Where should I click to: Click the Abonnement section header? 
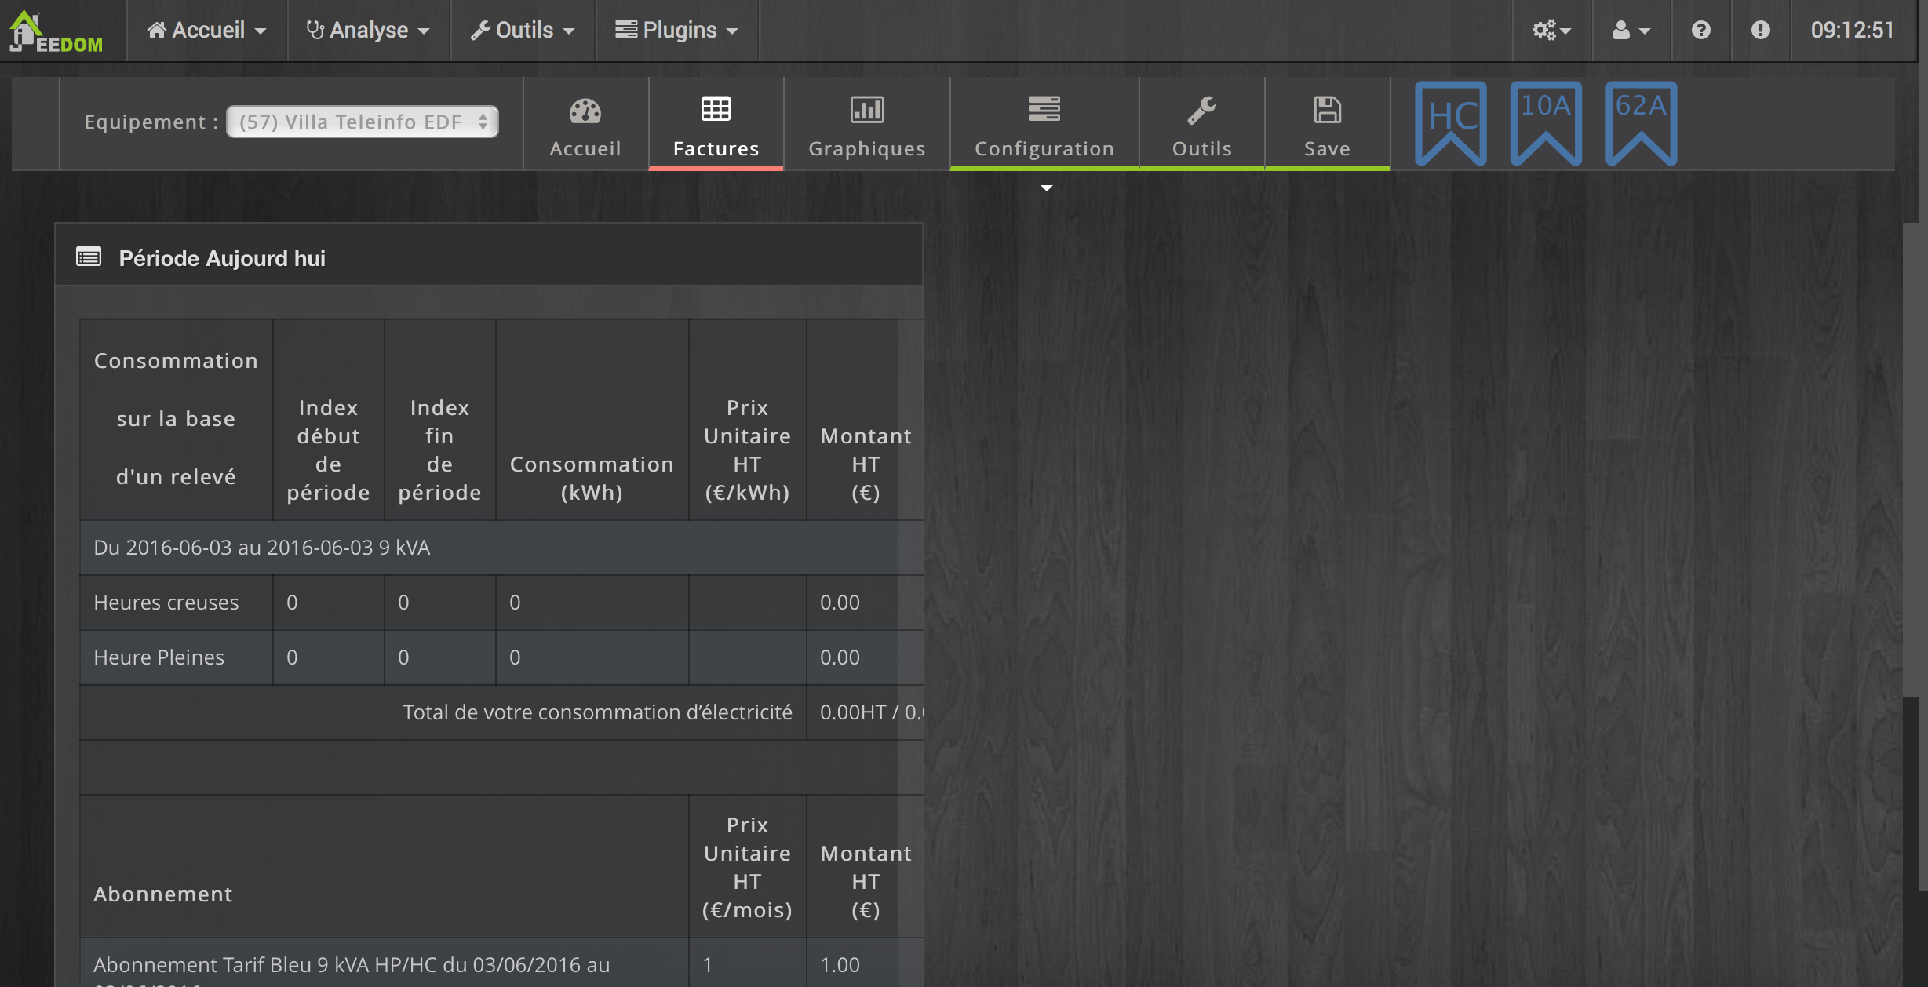coord(163,894)
